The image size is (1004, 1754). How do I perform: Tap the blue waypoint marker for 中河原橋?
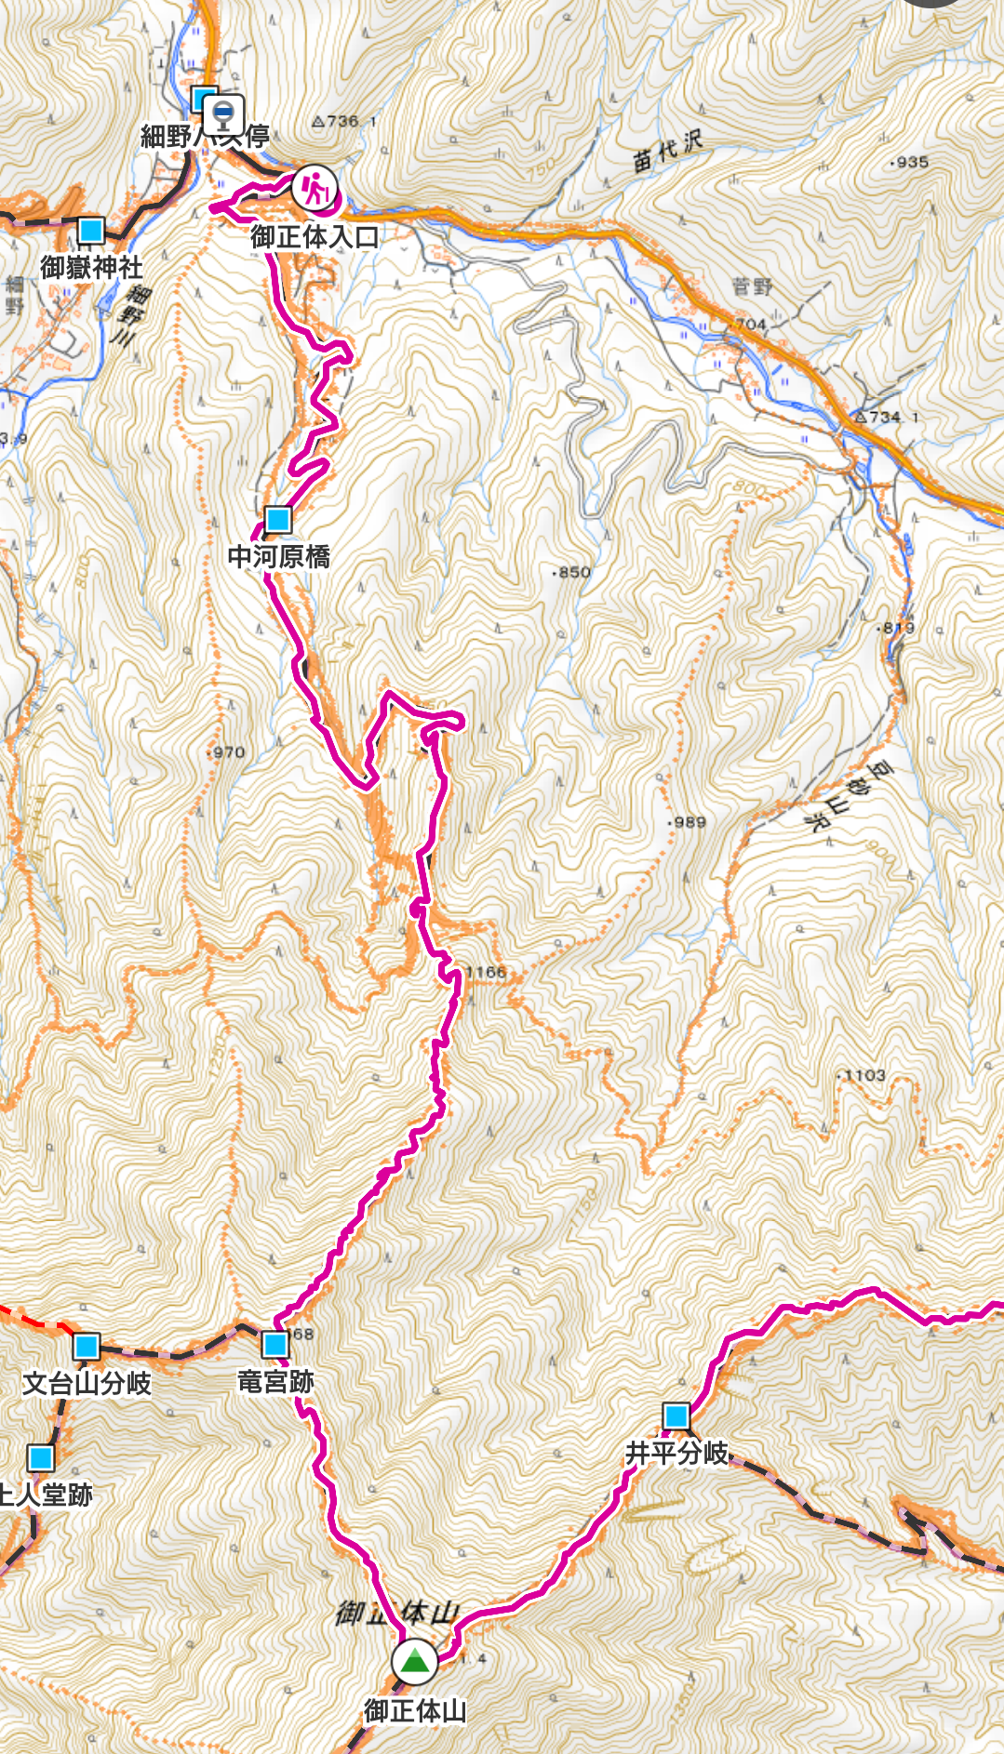point(277,519)
